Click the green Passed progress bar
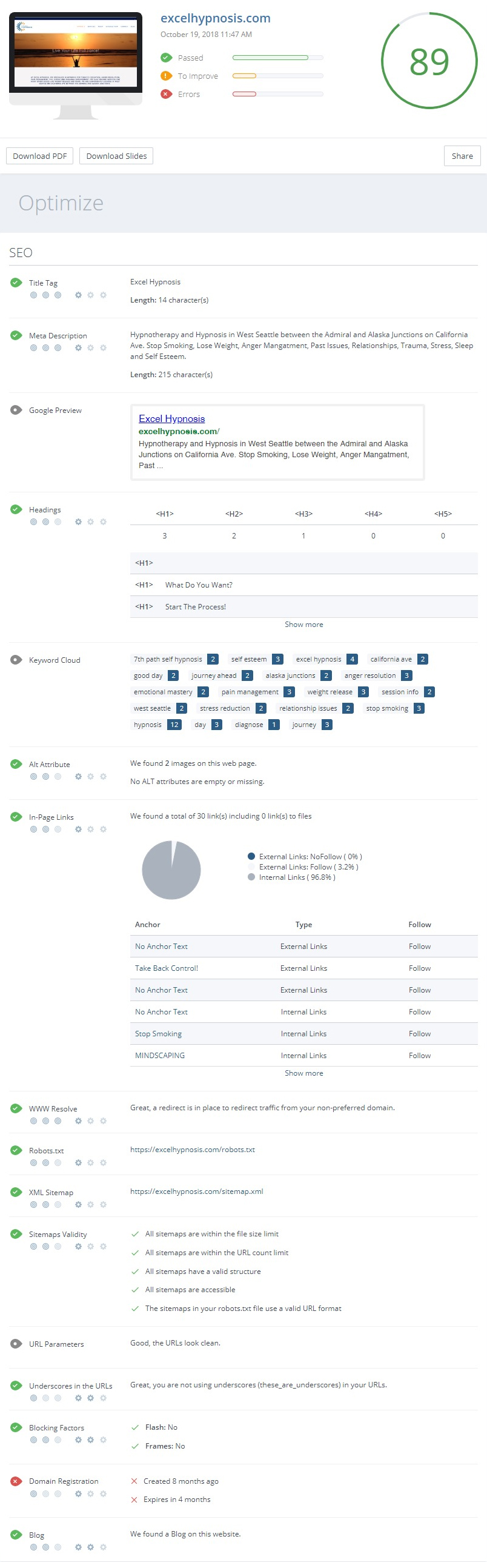487x1562 pixels. click(278, 58)
